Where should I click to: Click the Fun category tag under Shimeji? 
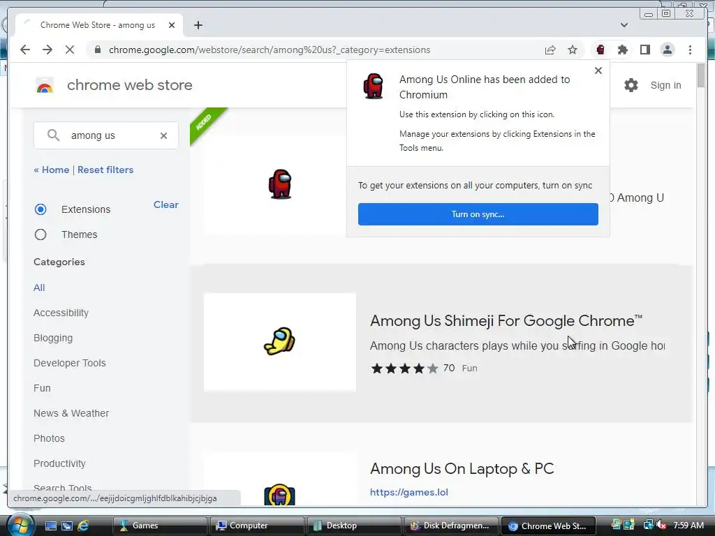[470, 368]
